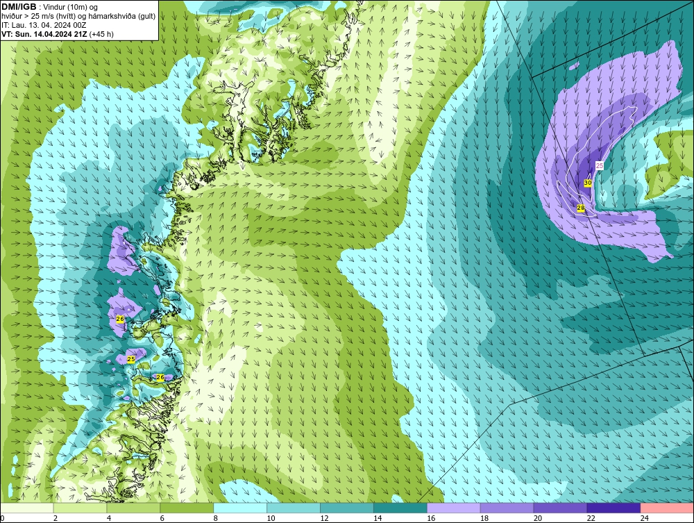694x523 pixels.
Task: Click the legend scale number "16"
Action: click(431, 518)
